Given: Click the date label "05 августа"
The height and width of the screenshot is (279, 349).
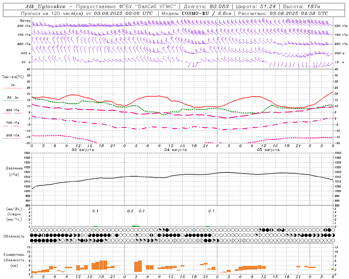Looking at the screenshot, I should (x=268, y=150).
